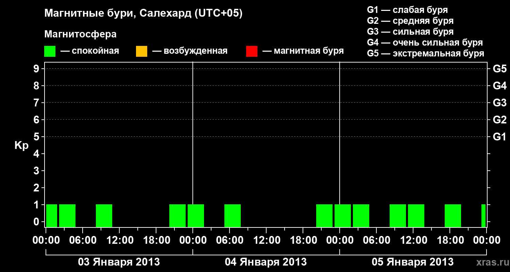Click the '— возбужденная' legend label
The image size is (510, 272).
pyautogui.click(x=190, y=51)
